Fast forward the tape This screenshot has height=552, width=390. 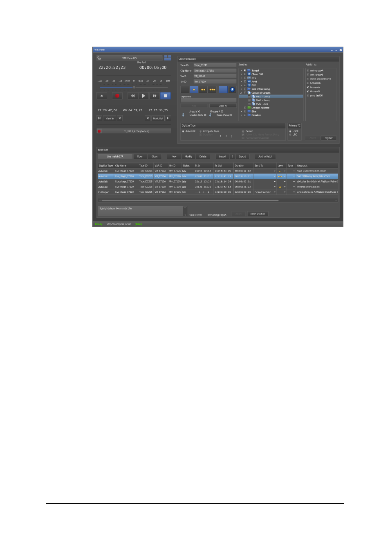point(155,96)
